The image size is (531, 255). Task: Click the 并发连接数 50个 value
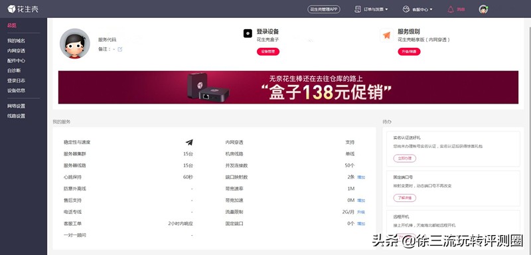pos(350,165)
